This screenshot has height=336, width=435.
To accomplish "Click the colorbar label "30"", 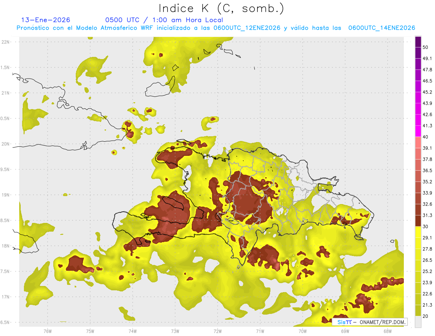I will click(x=426, y=227).
